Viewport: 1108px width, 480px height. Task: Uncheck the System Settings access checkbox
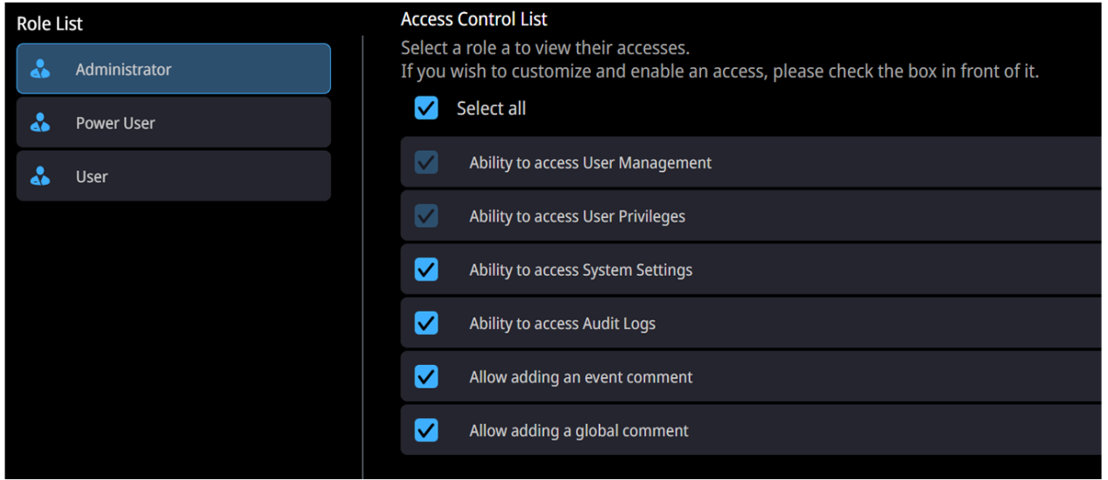[426, 270]
